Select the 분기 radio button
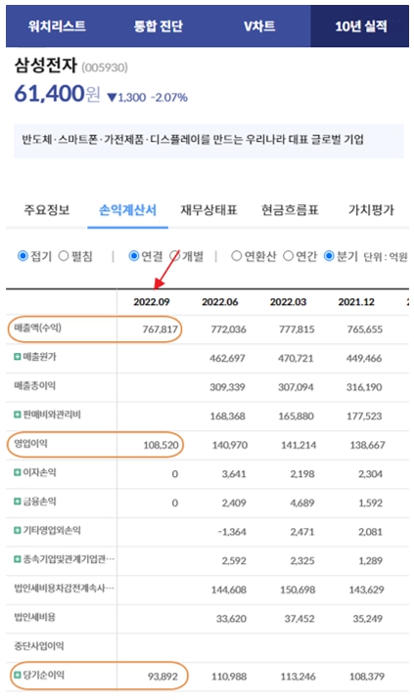Viewport: 414px width, 700px height. tap(329, 256)
